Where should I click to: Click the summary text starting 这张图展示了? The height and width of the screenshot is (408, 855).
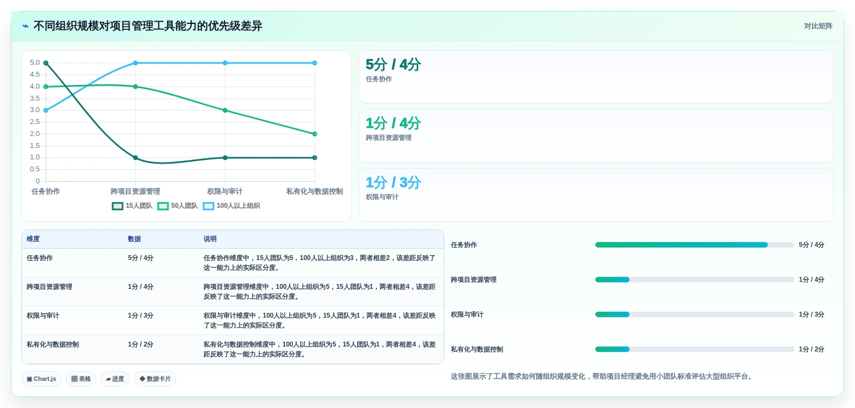pyautogui.click(x=601, y=376)
